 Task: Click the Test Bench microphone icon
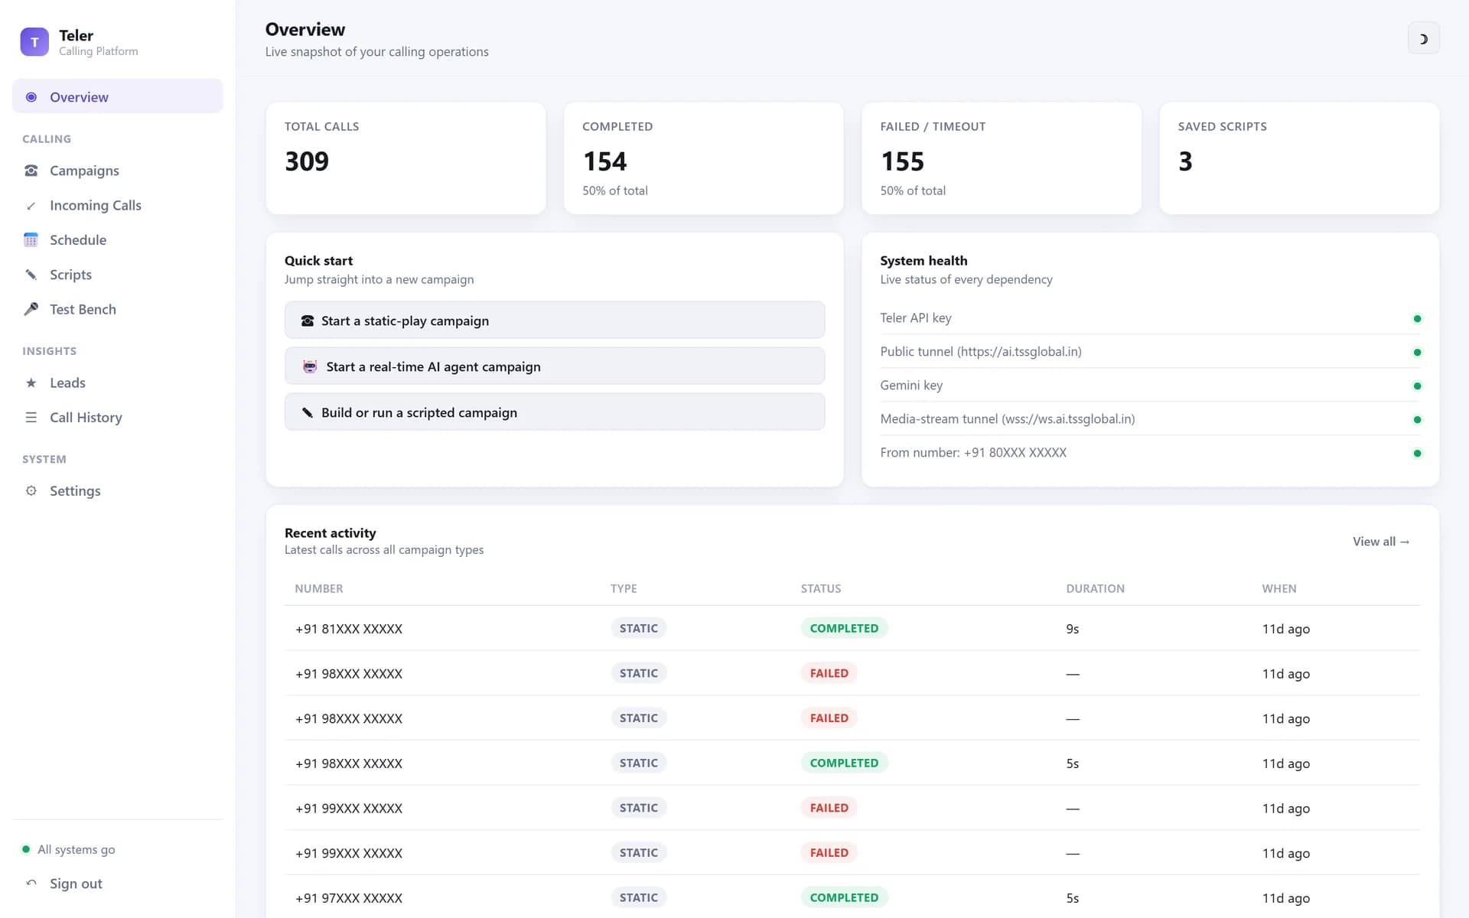[31, 309]
